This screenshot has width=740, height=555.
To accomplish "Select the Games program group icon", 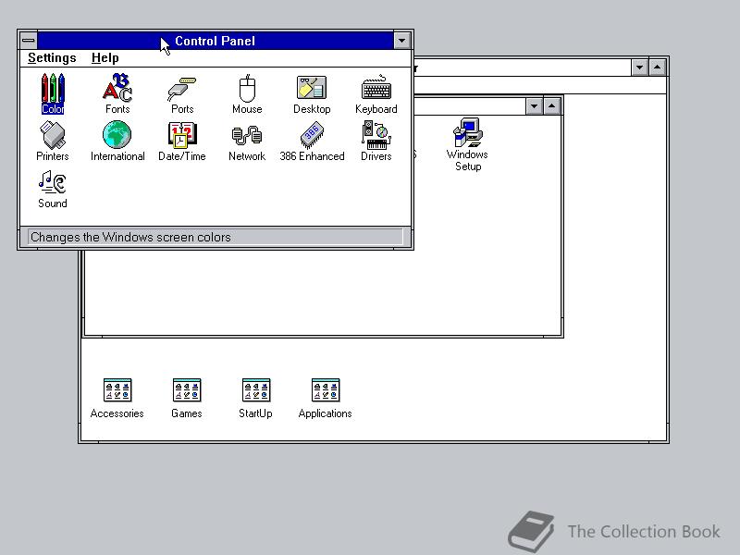I will click(187, 399).
